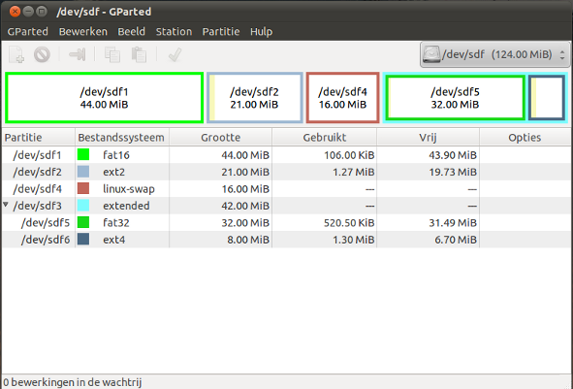Select the /dev/sdf4 block in disk map

(x=343, y=98)
